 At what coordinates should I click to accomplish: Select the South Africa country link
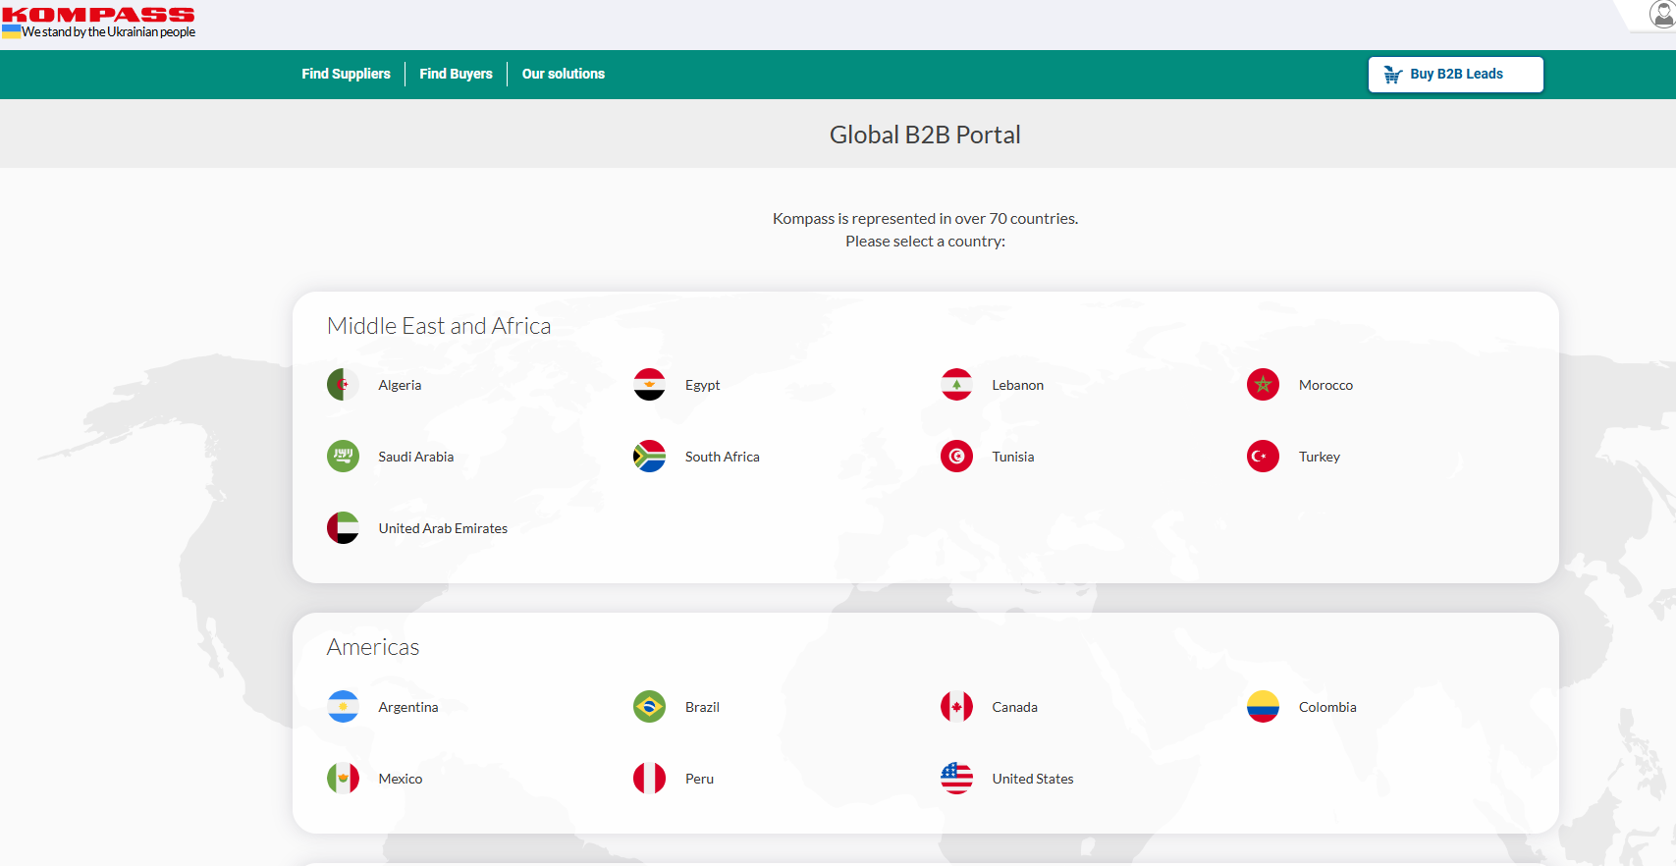point(722,457)
